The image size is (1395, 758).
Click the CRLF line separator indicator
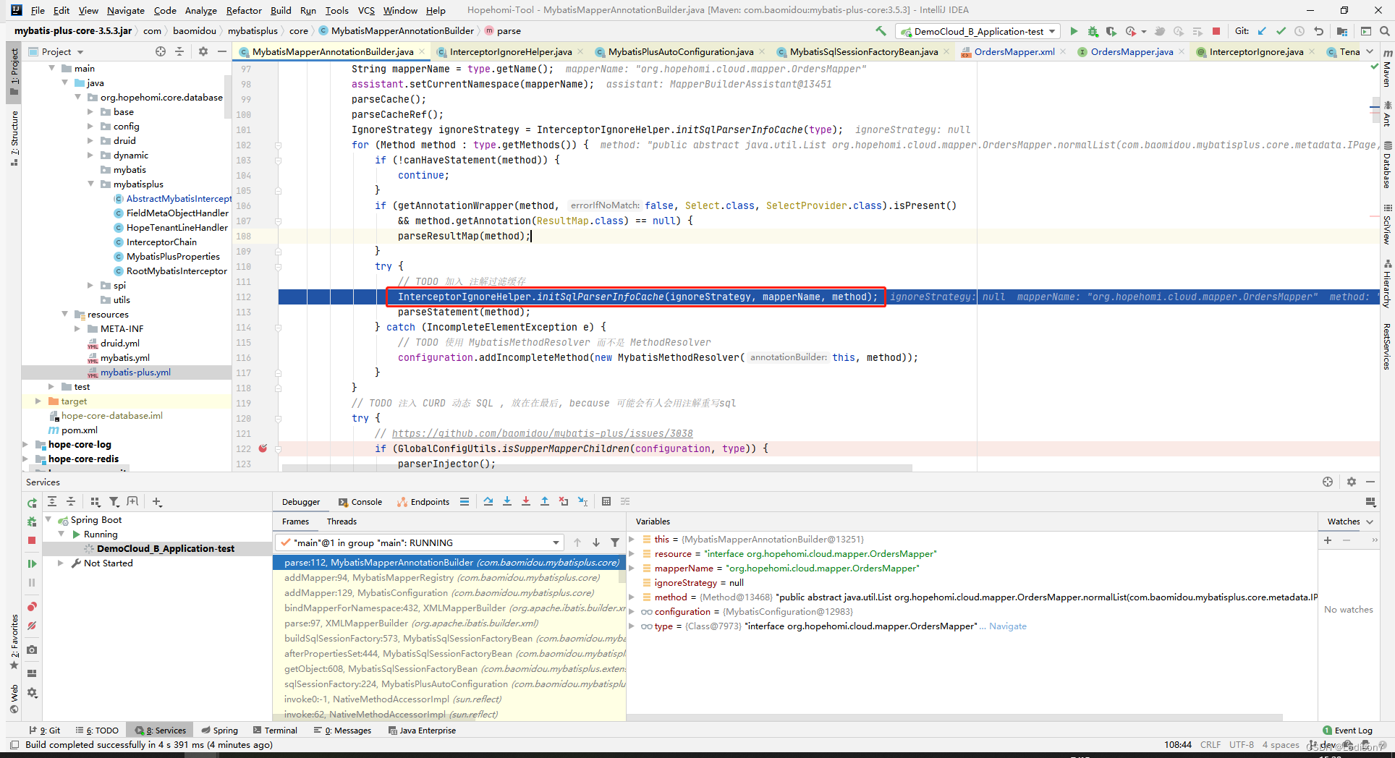pyautogui.click(x=1210, y=745)
